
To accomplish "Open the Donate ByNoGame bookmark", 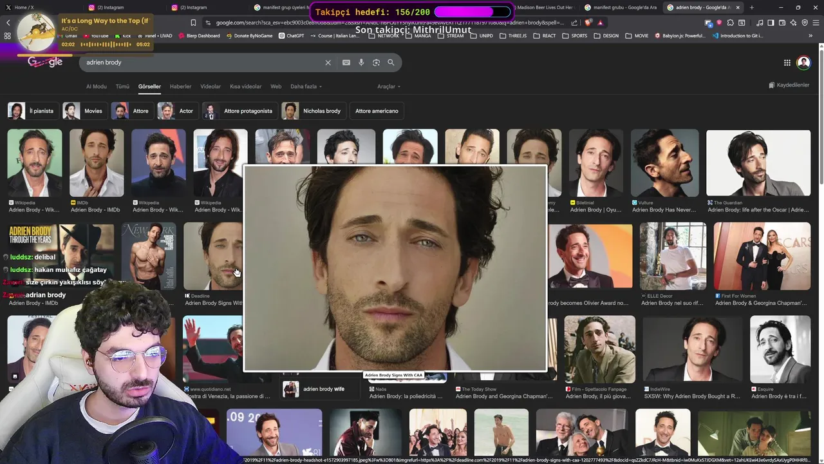I will (249, 36).
